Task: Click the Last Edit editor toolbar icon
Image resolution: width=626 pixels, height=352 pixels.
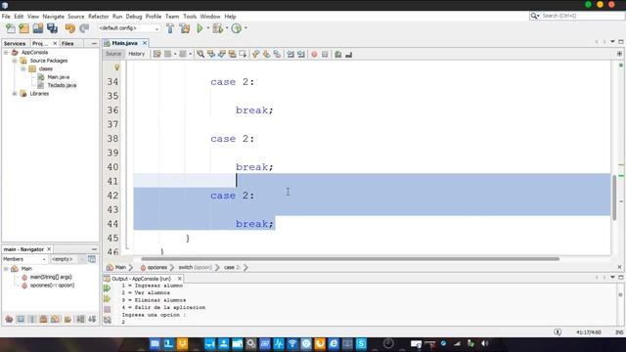Action: coord(156,54)
